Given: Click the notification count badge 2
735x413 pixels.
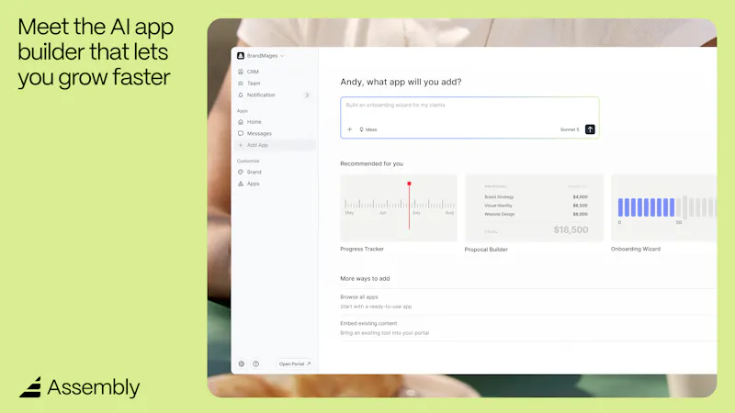Looking at the screenshot, I should tap(307, 95).
